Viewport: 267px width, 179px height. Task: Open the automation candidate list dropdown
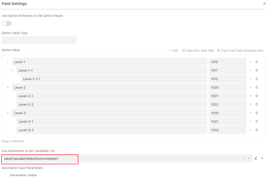[x=249, y=158]
